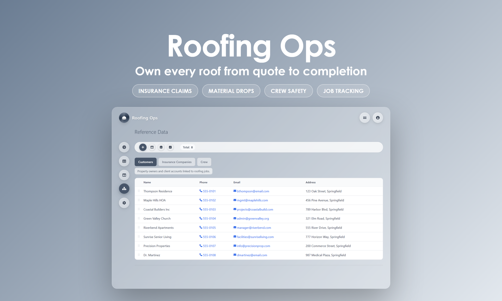This screenshot has width=502, height=301.
Task: Switch to the Customers tab
Action: pyautogui.click(x=145, y=162)
